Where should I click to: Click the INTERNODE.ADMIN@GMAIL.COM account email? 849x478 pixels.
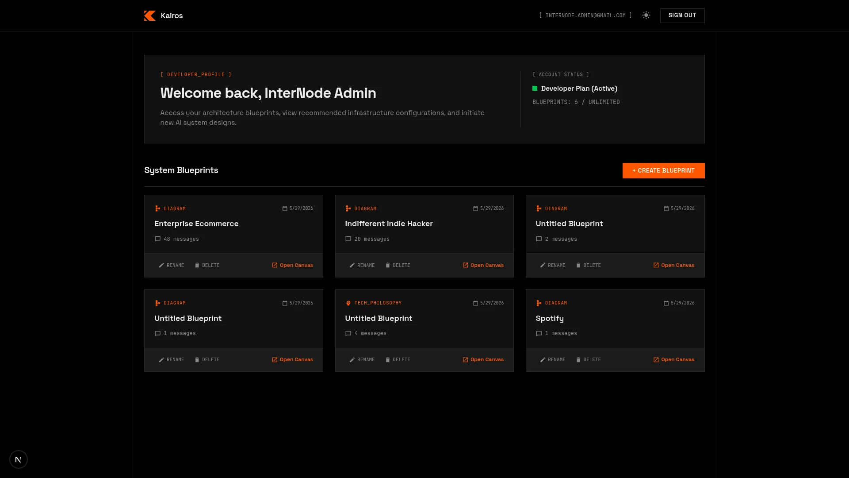585,15
